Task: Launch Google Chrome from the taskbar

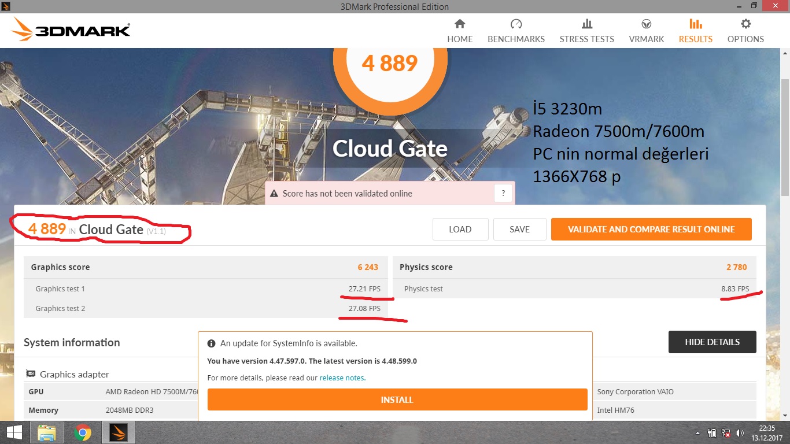Action: tap(83, 432)
